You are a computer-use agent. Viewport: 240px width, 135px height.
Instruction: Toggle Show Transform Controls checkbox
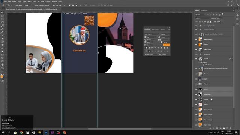click(34, 5)
